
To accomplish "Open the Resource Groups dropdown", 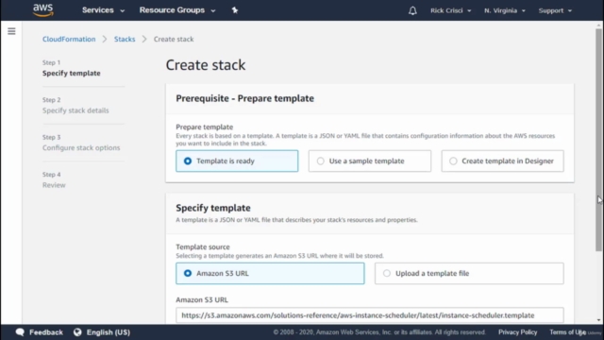I will tap(177, 10).
